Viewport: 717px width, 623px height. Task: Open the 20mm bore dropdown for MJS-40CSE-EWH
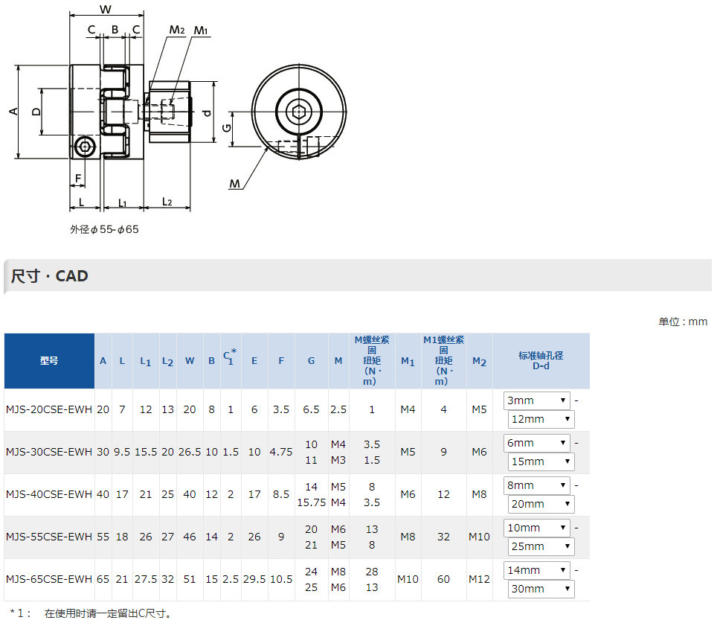tap(541, 505)
